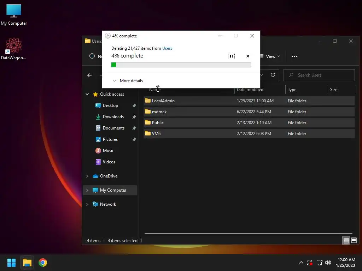Open Videos in Quick access

(109, 162)
